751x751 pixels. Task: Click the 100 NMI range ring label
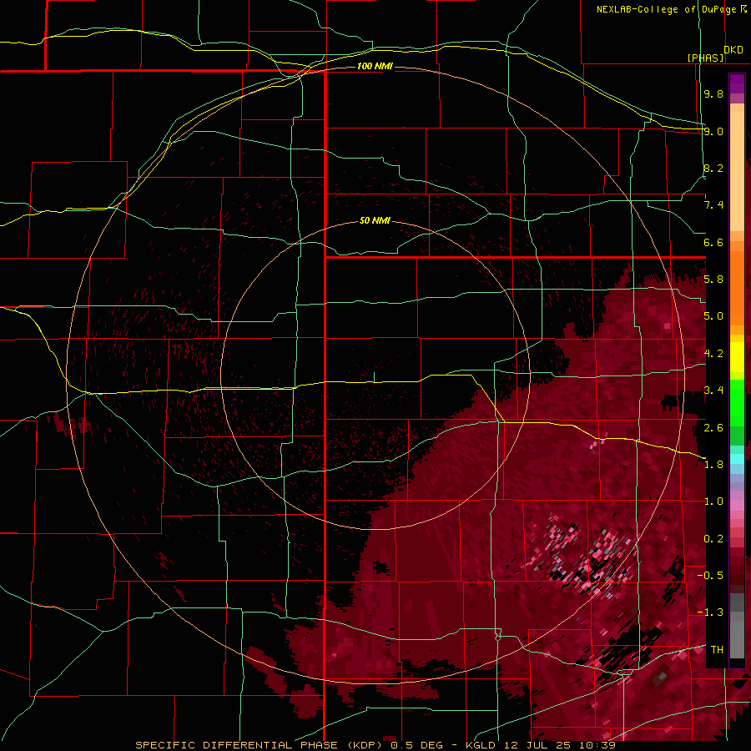[x=375, y=66]
